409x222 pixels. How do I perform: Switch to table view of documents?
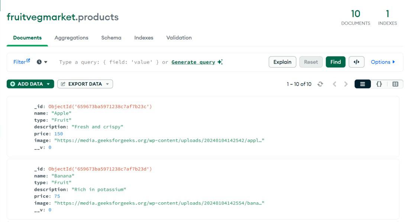[x=395, y=84]
